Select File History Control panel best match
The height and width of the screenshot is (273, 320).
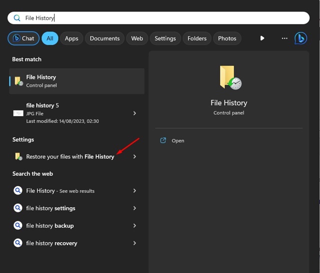coord(76,81)
